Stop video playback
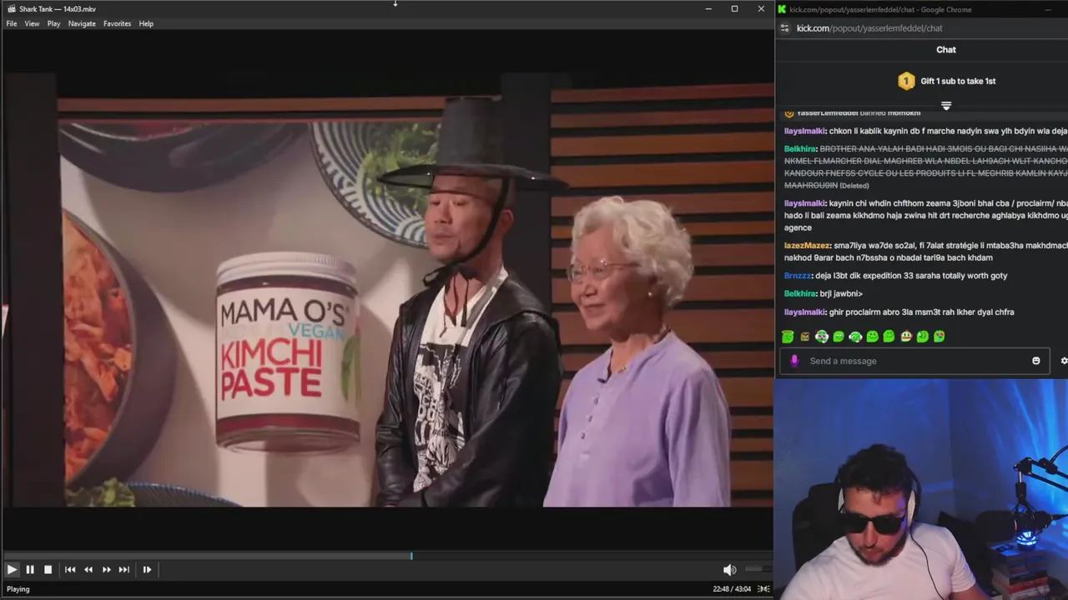This screenshot has width=1068, height=600. 48,569
